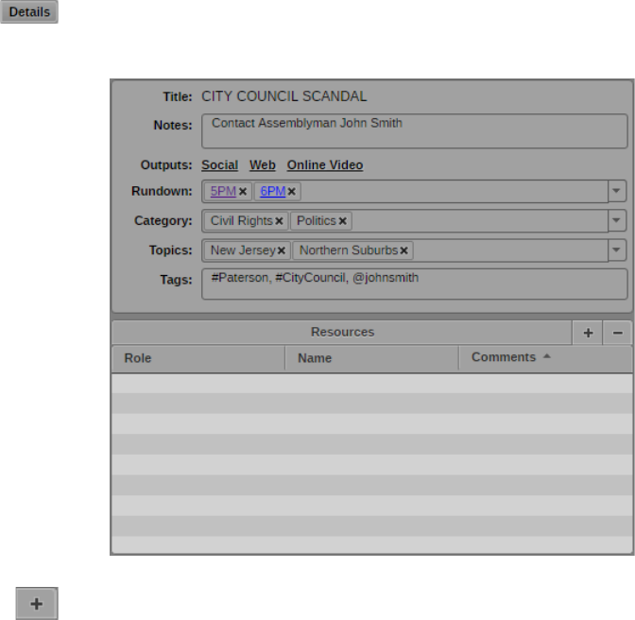
Task: Delete a resource with the minus icon
Action: point(617,333)
